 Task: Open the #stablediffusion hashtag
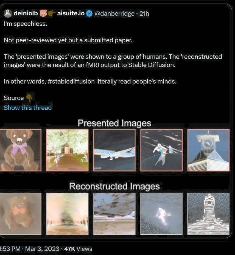coord(71,81)
